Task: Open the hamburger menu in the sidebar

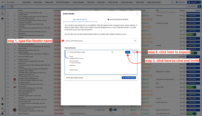Action: coord(2,2)
